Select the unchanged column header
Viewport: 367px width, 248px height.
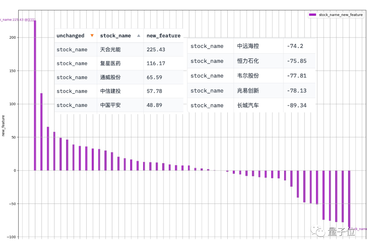70,35
